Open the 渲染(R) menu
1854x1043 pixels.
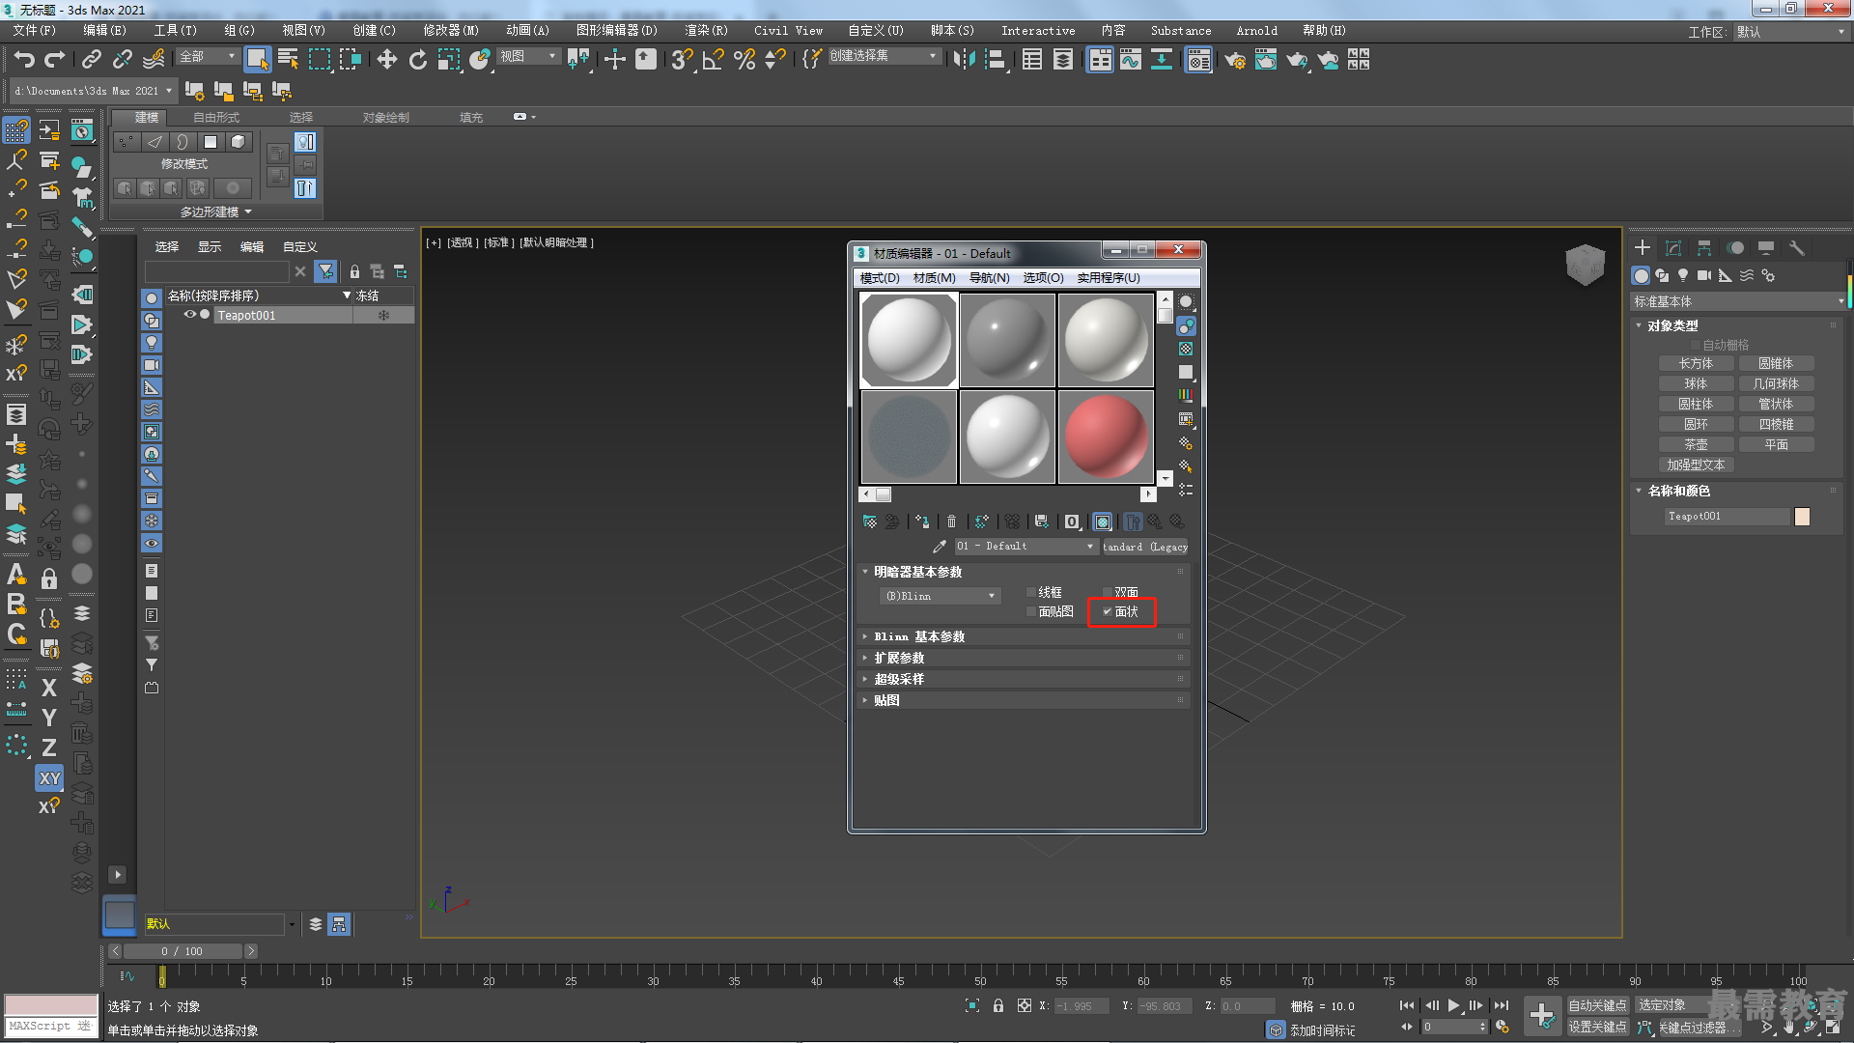click(706, 31)
